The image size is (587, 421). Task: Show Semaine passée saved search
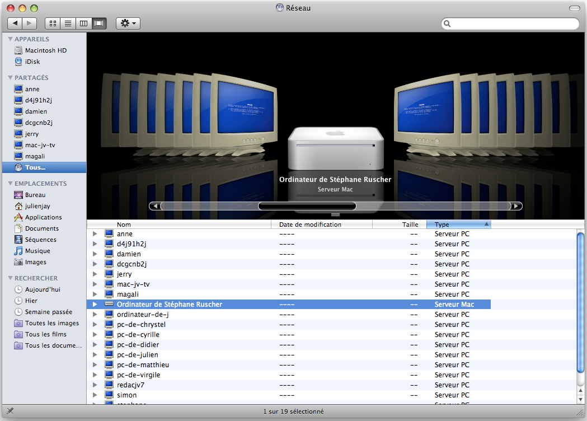tap(44, 312)
